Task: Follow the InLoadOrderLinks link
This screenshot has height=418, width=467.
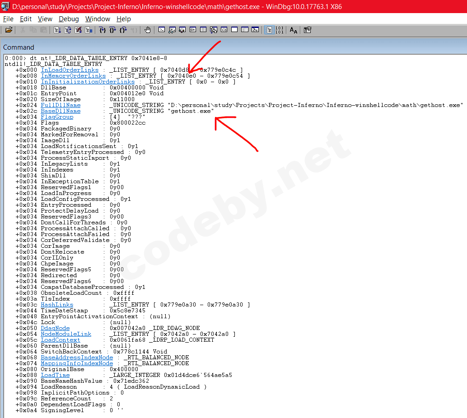Action: 70,70
